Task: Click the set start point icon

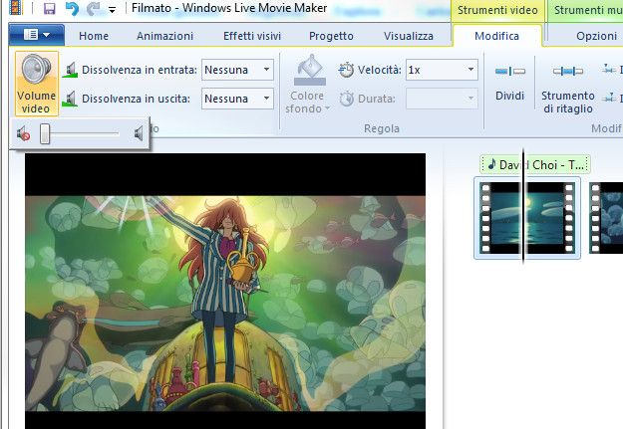Action: click(608, 70)
